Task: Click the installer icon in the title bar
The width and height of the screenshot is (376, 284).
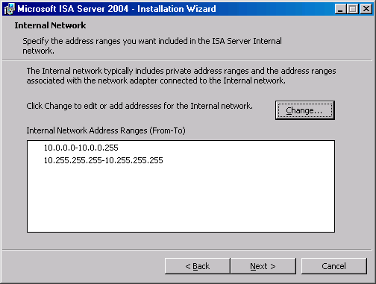Action: point(10,9)
